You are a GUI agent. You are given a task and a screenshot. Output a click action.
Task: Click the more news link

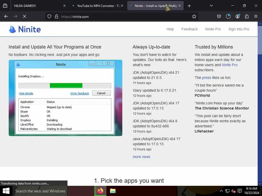pos(141,157)
